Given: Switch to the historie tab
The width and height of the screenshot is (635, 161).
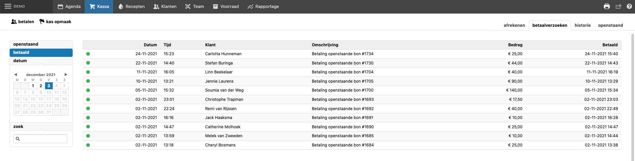Looking at the screenshot, I should point(582,25).
